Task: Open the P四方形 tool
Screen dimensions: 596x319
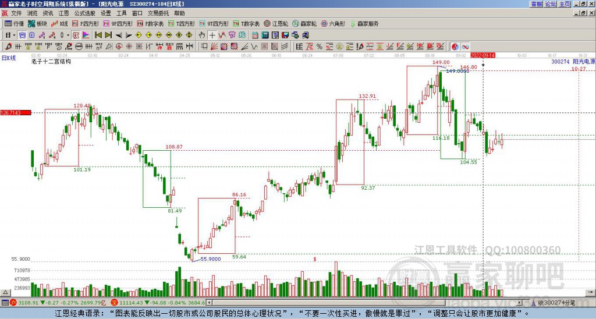Action: pyautogui.click(x=86, y=23)
